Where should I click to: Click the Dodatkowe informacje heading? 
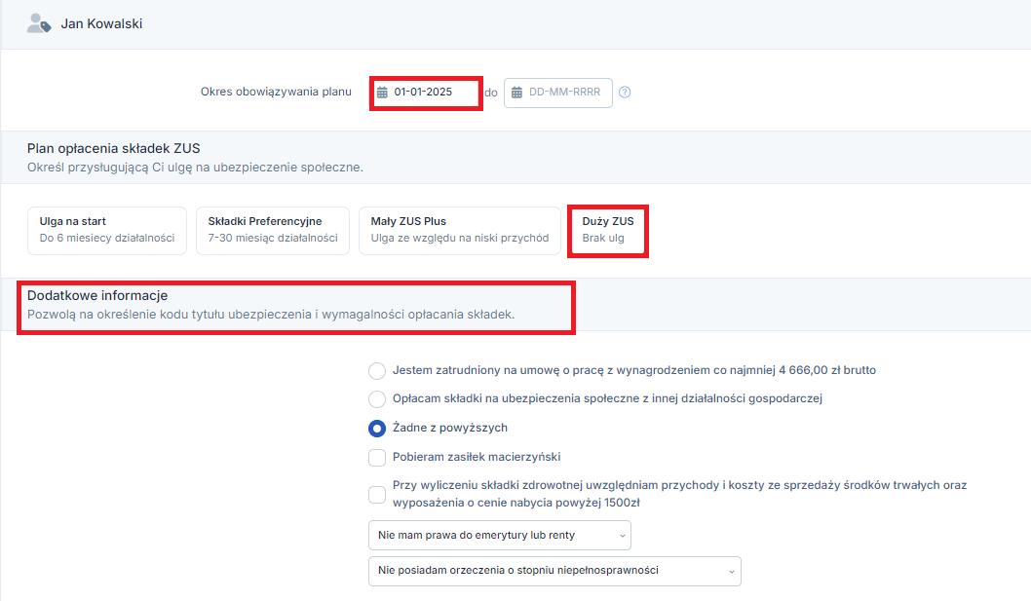coord(97,296)
